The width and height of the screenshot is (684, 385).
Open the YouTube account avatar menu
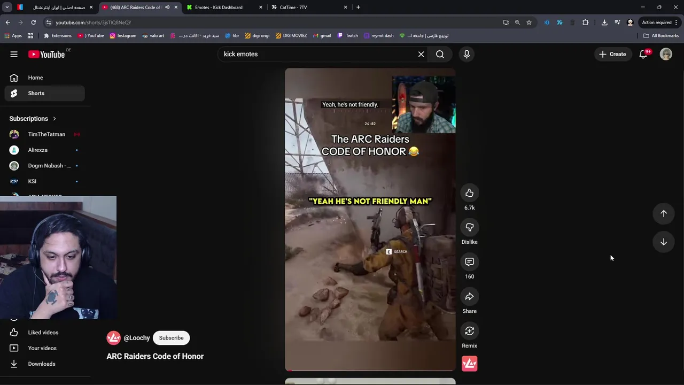tap(666, 54)
